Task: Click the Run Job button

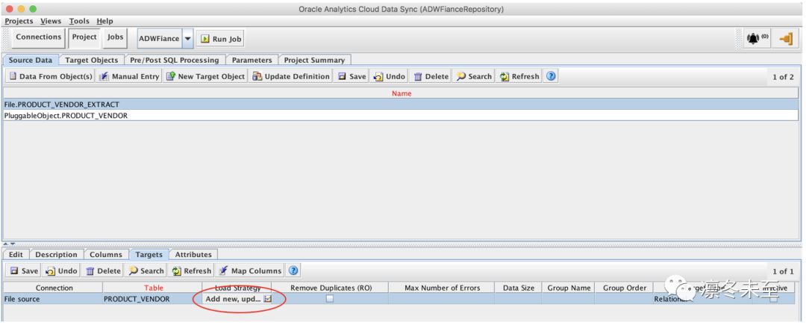Action: [x=220, y=39]
